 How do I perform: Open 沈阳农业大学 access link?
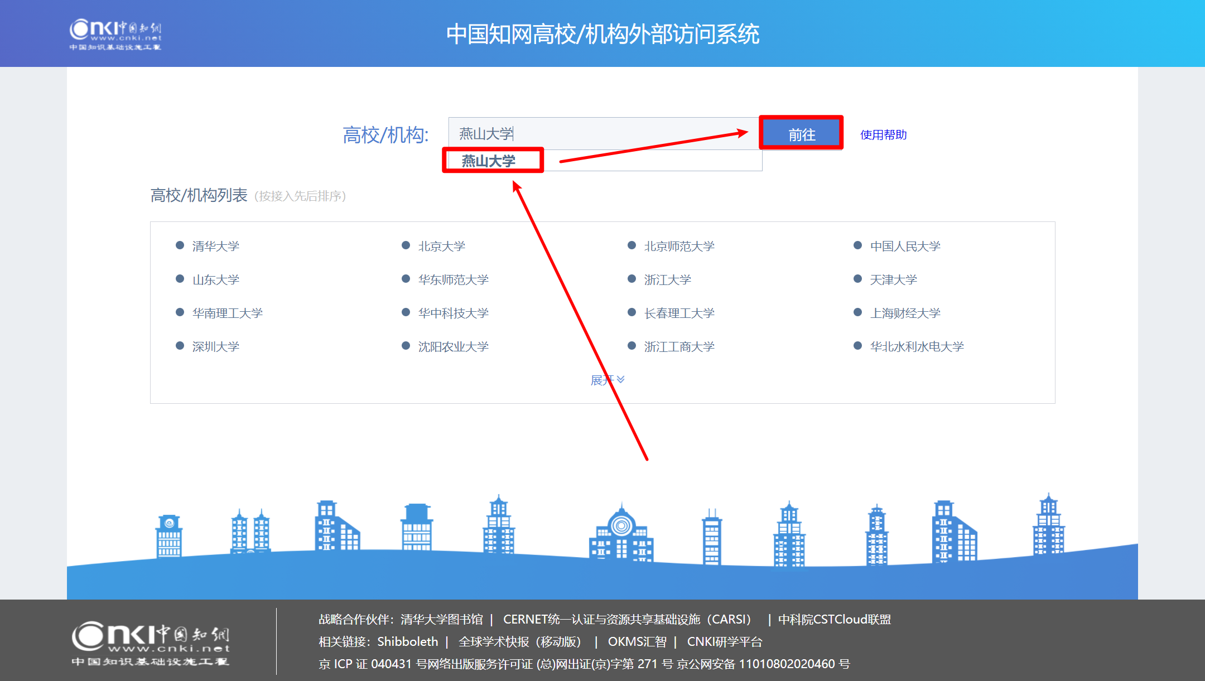click(454, 346)
